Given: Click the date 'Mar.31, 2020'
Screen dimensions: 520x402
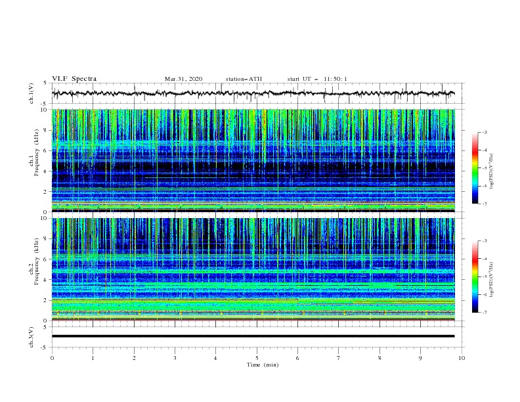Looking at the screenshot, I should tap(183, 79).
